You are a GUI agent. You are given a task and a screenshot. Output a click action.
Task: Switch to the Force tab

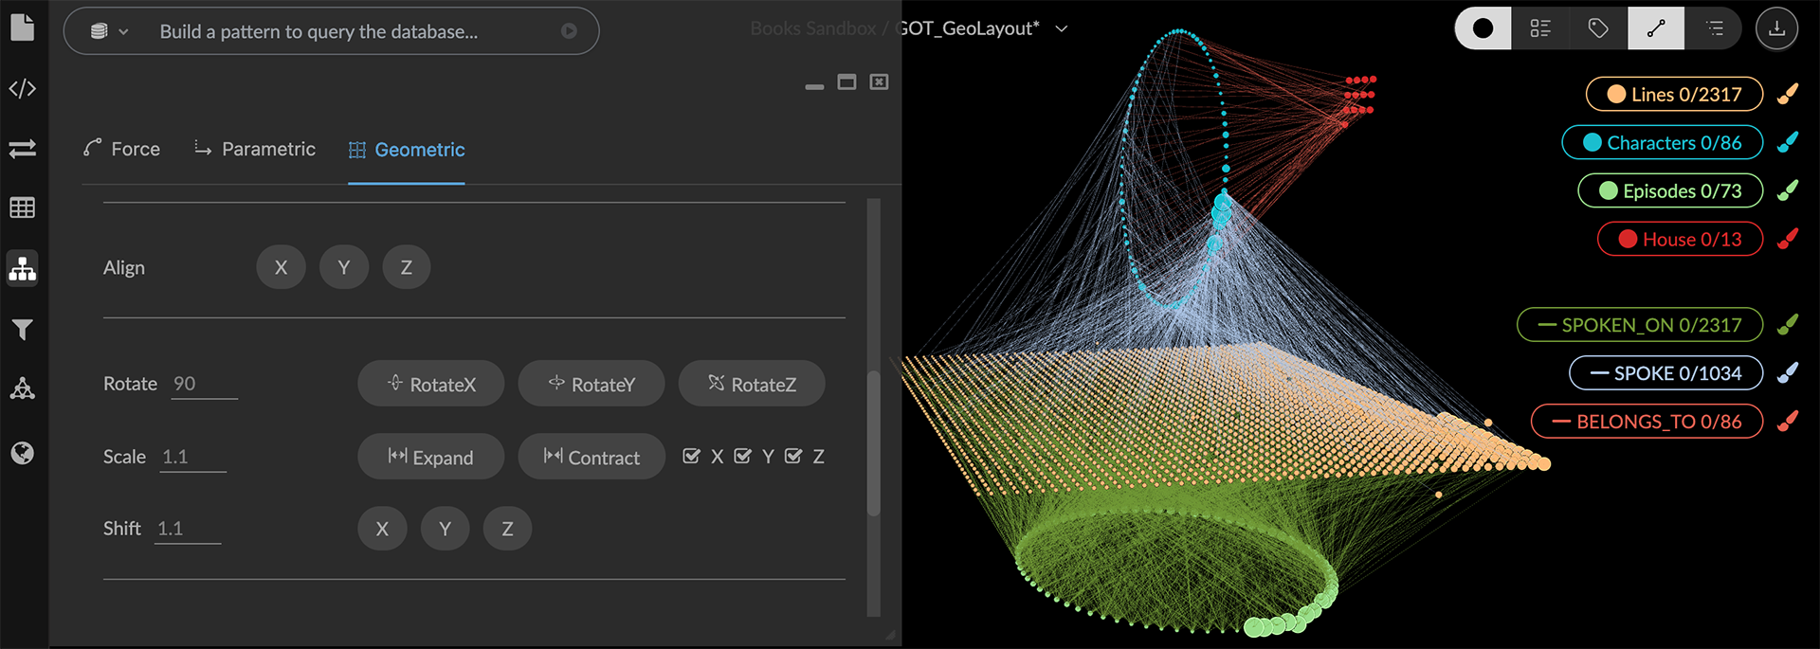[122, 149]
